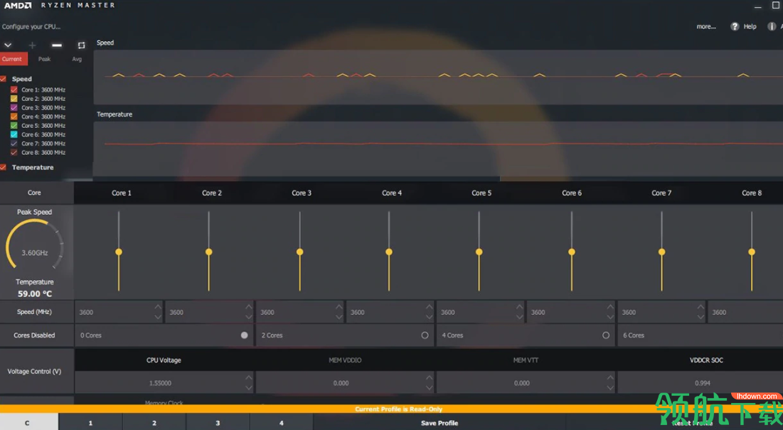This screenshot has width=783, height=430.
Task: Select the Current graph tab
Action: [x=13, y=59]
